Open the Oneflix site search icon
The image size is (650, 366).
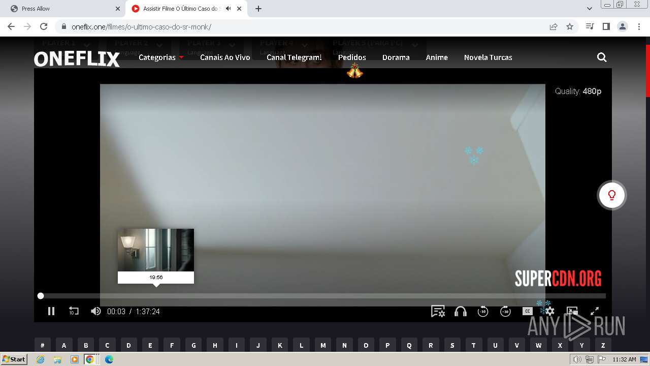pyautogui.click(x=602, y=57)
